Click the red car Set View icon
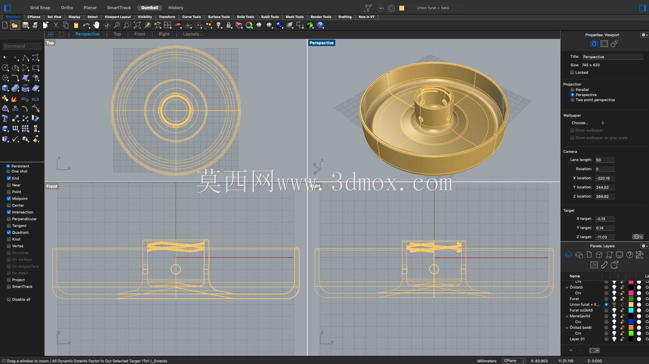The height and width of the screenshot is (364, 649). [178, 25]
